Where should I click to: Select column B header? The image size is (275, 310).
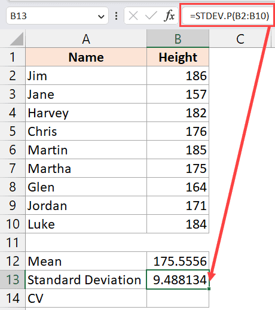pos(178,39)
